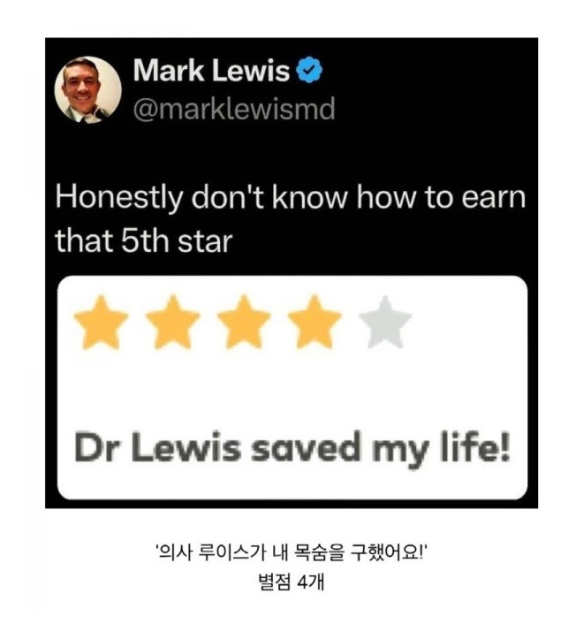Click the blue verified checkmark badge
Screen dimensions: 583x639
coord(309,70)
